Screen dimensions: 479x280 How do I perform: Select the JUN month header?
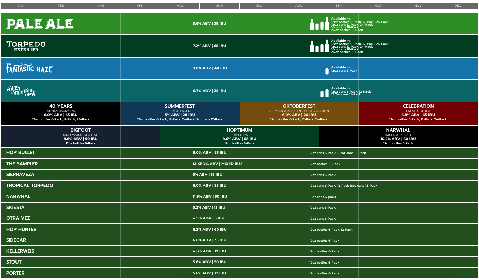point(220,6)
